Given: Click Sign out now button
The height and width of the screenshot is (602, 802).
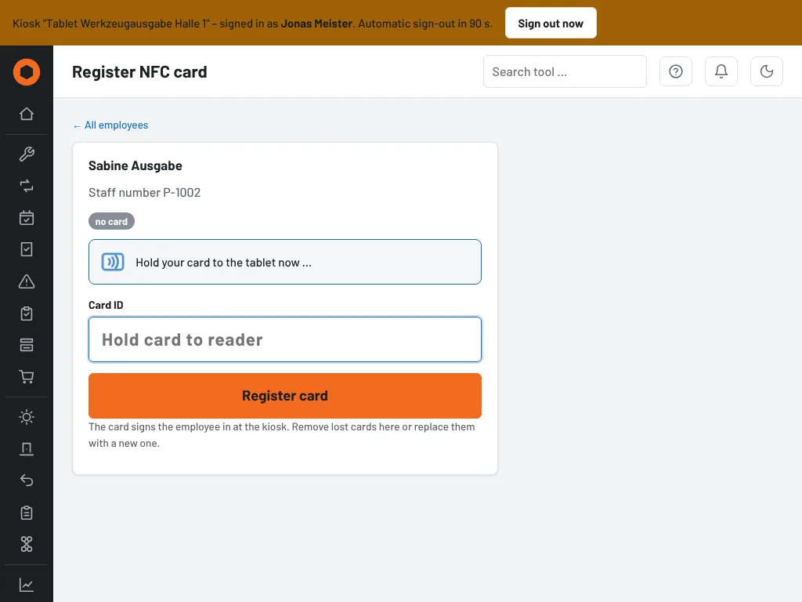Looking at the screenshot, I should [x=551, y=23].
